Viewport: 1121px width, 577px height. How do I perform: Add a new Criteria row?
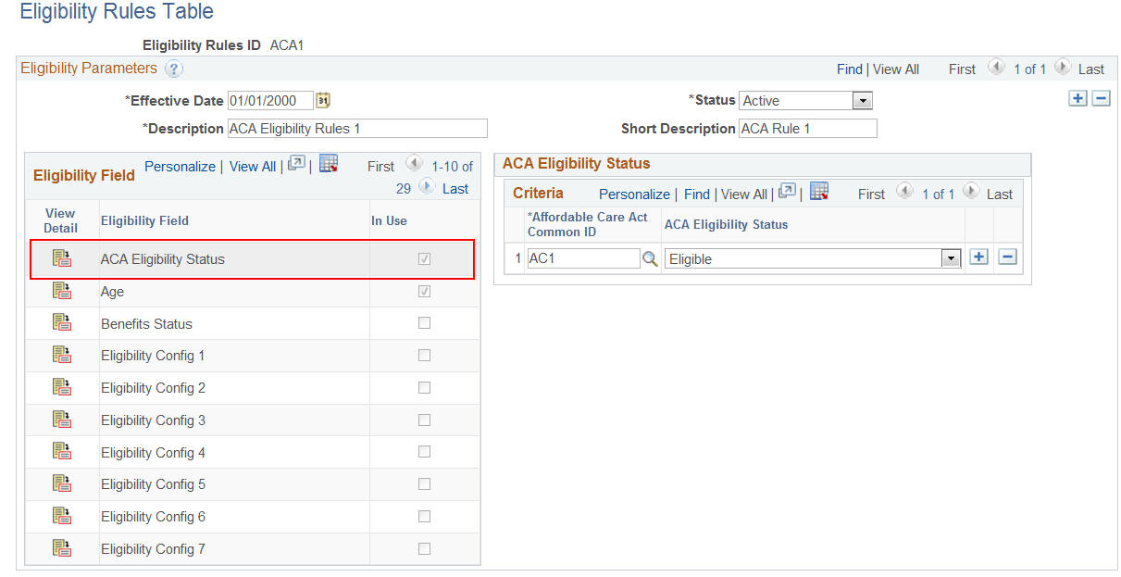(978, 257)
